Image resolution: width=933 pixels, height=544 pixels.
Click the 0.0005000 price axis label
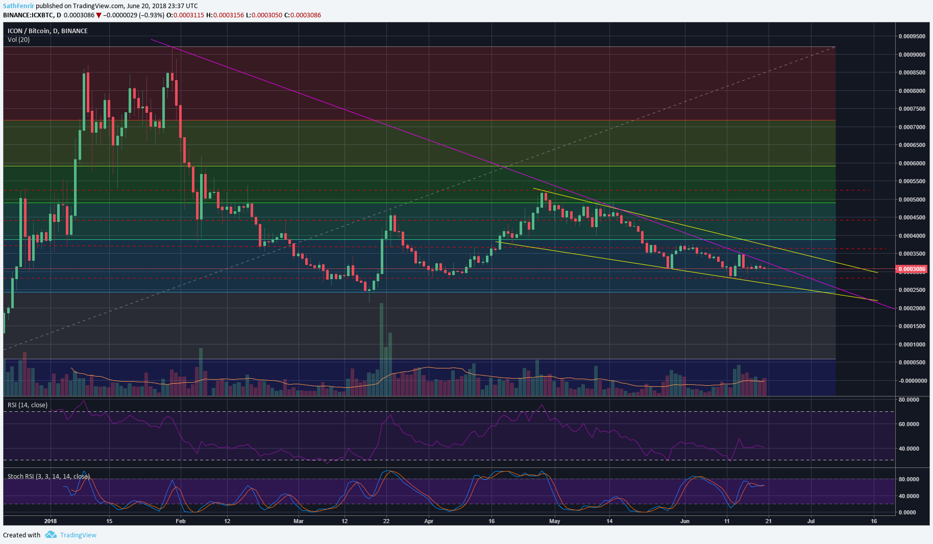tap(912, 200)
